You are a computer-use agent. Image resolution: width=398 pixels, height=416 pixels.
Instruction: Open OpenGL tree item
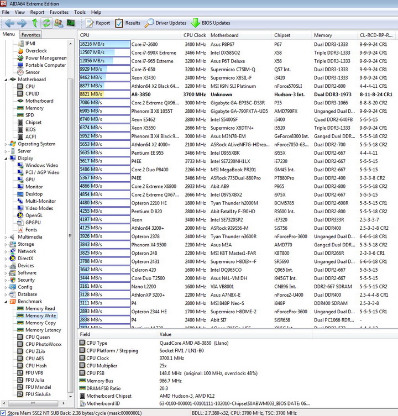click(34, 215)
